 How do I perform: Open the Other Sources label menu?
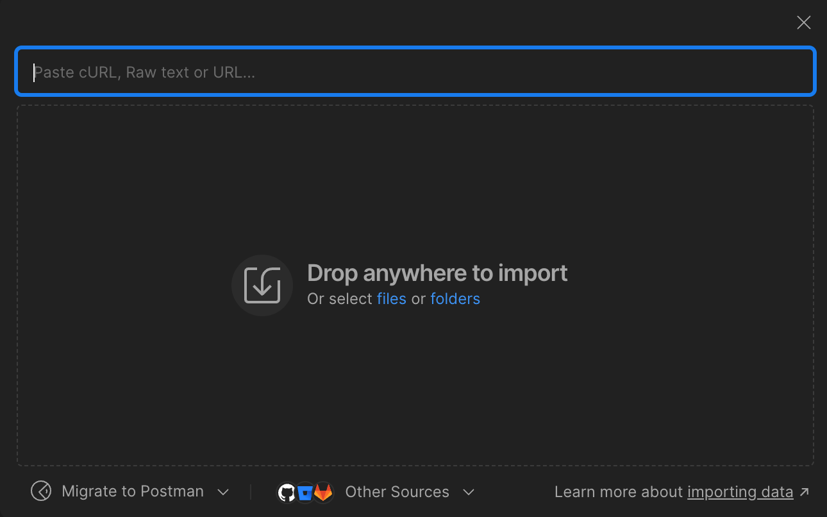click(397, 492)
